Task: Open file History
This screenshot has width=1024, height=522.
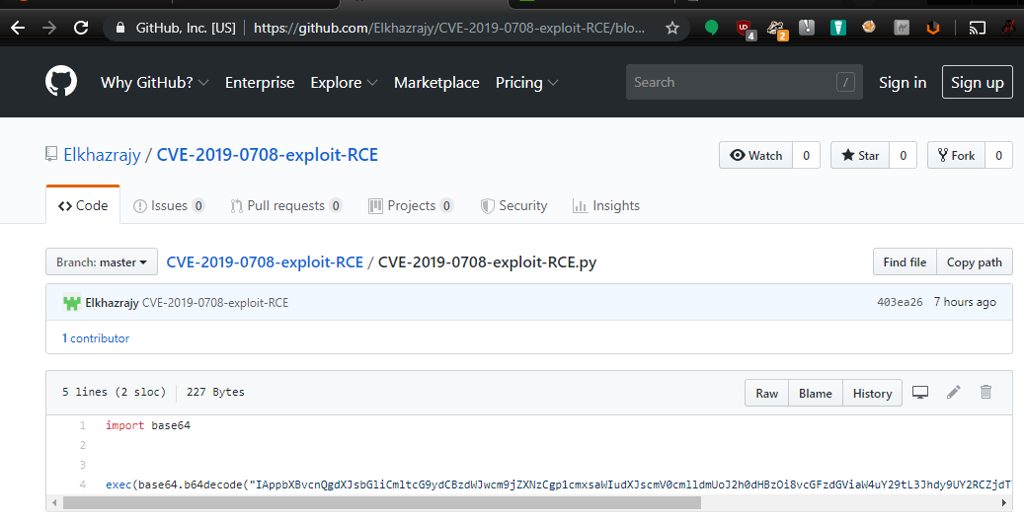Action: 872,393
